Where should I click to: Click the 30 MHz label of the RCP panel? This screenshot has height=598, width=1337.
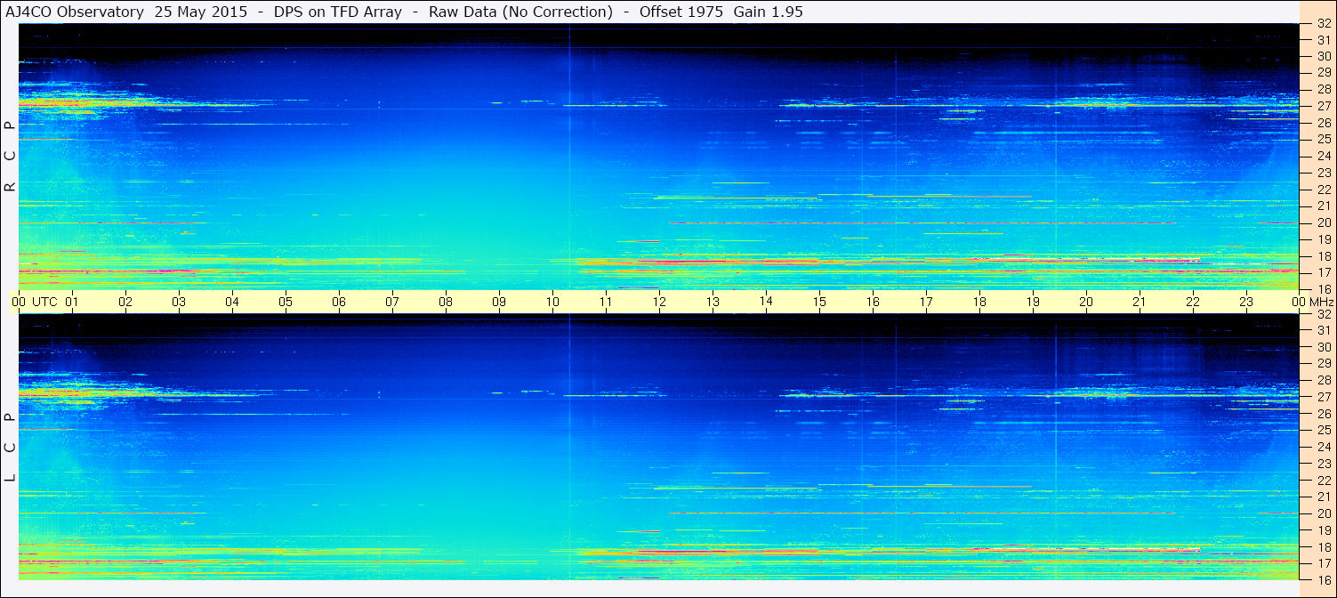click(1324, 56)
